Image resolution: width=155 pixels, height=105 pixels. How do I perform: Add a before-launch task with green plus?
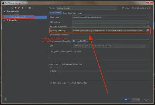pyautogui.click(x=51, y=68)
